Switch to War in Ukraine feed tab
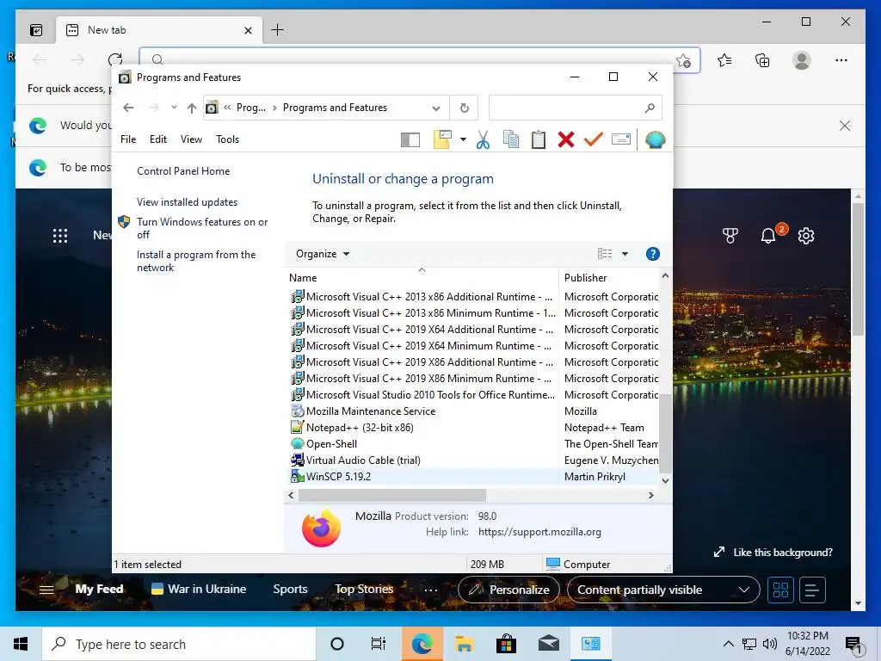 coord(199,589)
